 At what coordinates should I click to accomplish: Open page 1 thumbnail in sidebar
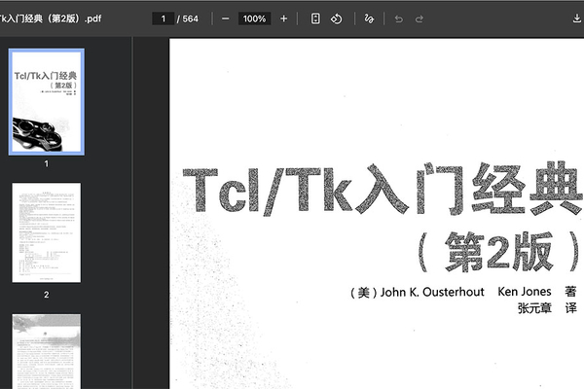(x=47, y=101)
